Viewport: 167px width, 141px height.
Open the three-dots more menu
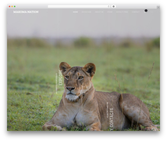tap(152, 12)
